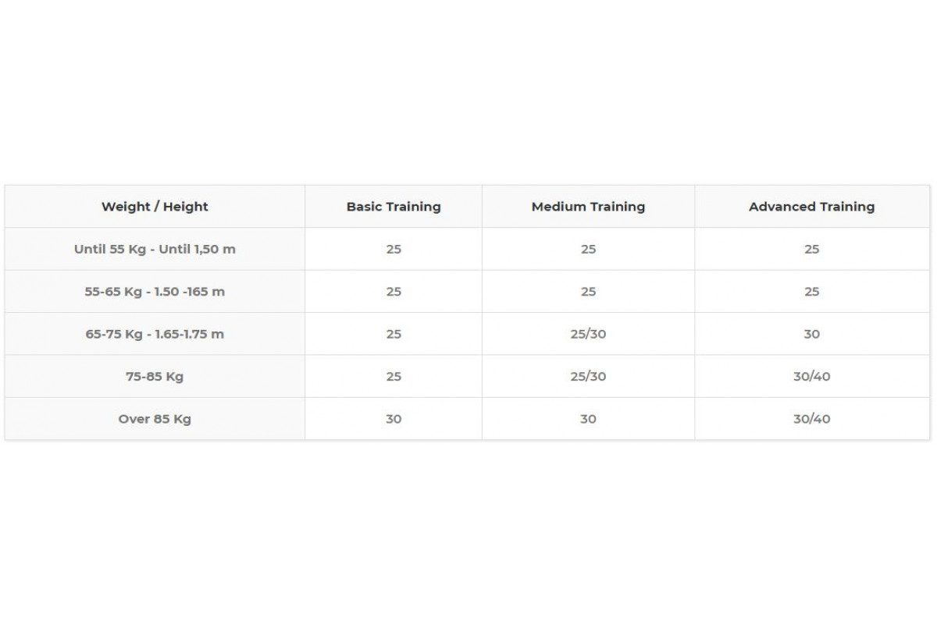The image size is (937, 624).
Task: Select Basic Training value for Until 55 Kg
Action: (x=394, y=250)
